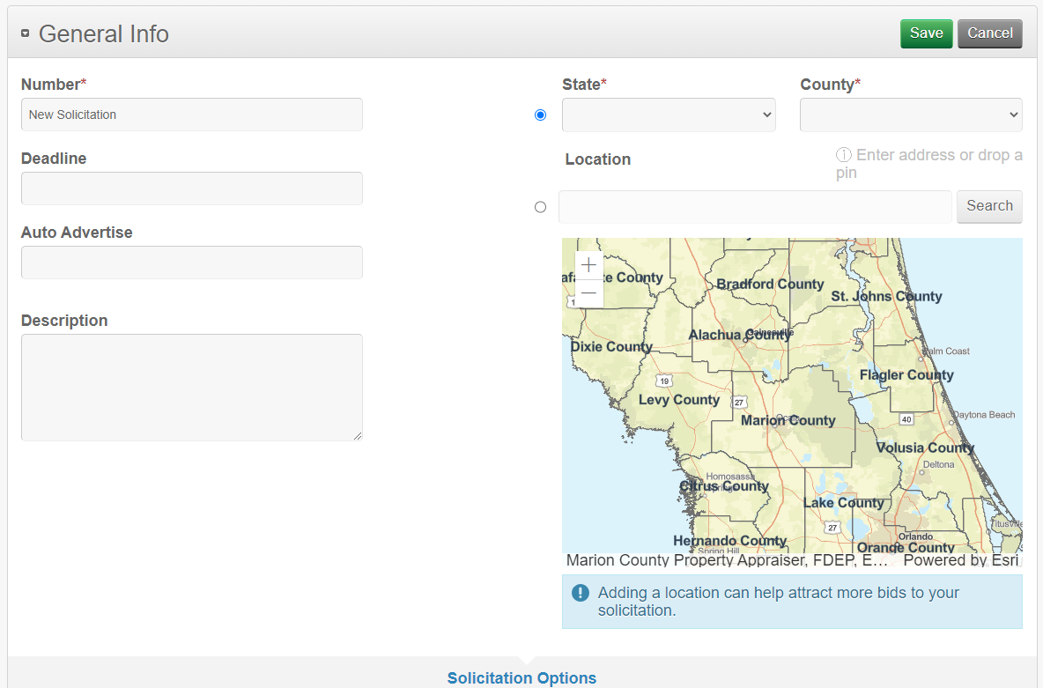Screen dimensions: 1043x688
Task: Click the alert icon in location notice
Action: click(x=580, y=593)
